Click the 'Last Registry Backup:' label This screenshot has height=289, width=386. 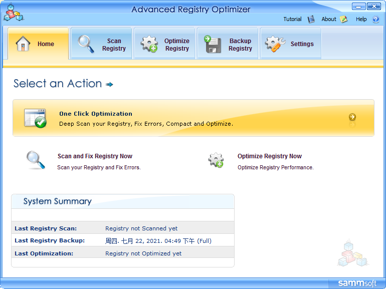click(50, 240)
